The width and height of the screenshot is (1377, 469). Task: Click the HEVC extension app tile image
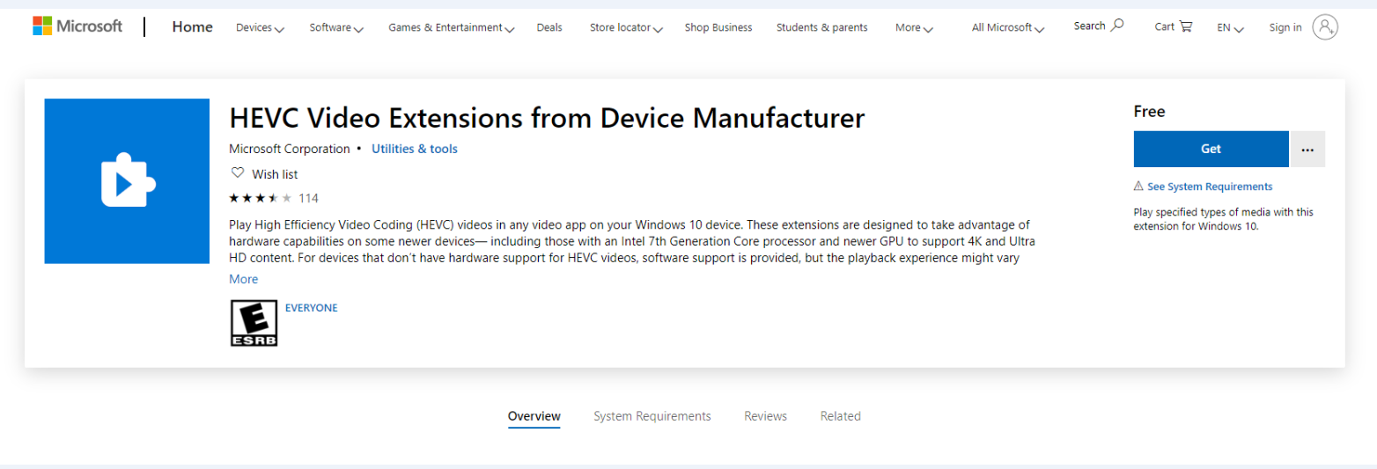pyautogui.click(x=127, y=181)
